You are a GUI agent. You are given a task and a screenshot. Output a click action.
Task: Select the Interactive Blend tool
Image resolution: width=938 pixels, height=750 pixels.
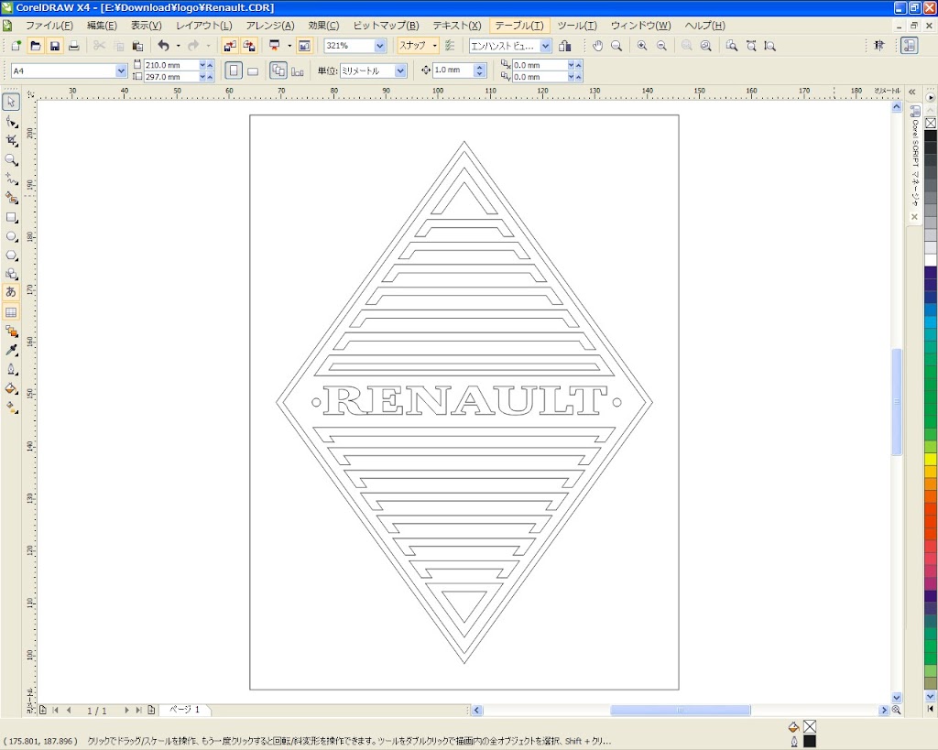(11, 332)
